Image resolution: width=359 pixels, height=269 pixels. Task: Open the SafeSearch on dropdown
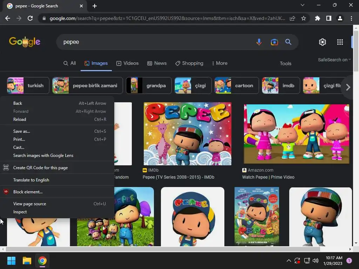334,60
